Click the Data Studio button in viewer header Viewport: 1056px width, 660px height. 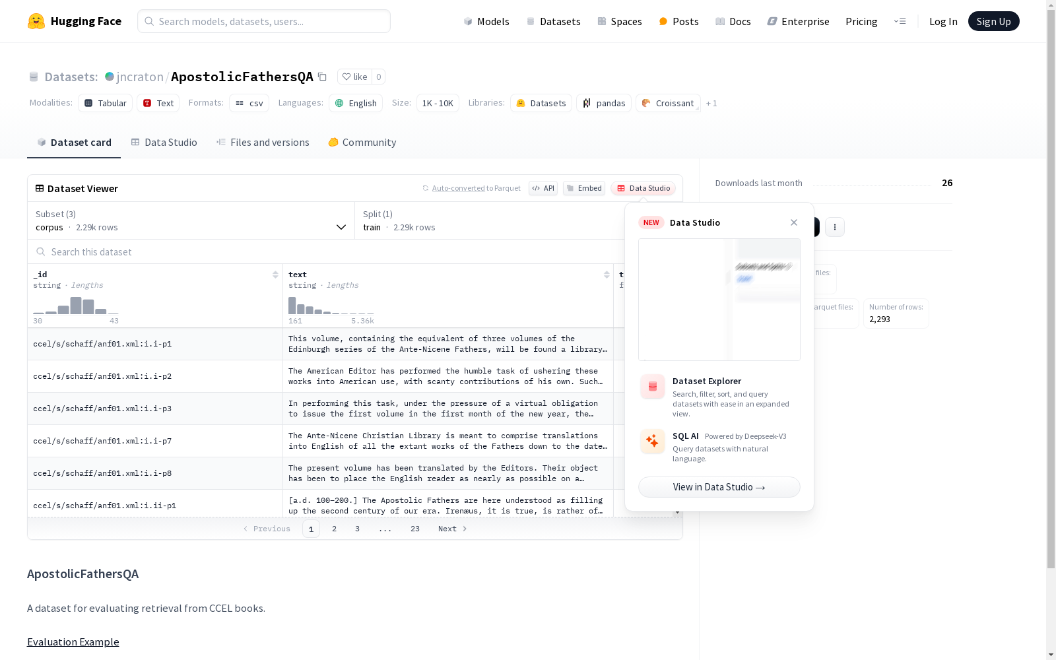pyautogui.click(x=643, y=188)
